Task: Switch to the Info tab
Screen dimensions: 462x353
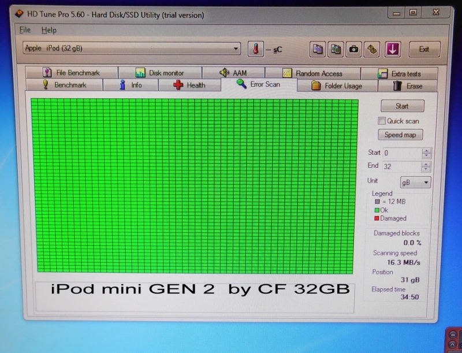Action: tap(131, 85)
